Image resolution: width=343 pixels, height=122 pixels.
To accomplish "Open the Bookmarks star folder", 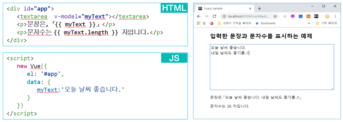I will pos(266,23).
